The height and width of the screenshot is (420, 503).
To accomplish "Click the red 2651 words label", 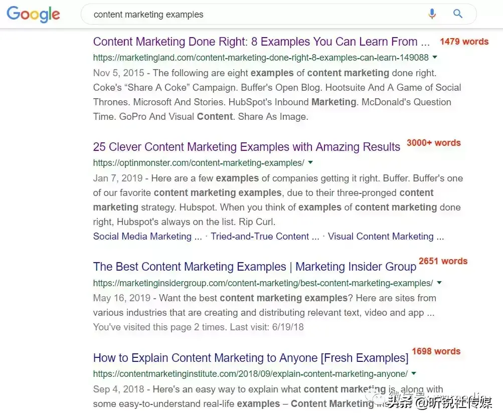I will point(443,261).
